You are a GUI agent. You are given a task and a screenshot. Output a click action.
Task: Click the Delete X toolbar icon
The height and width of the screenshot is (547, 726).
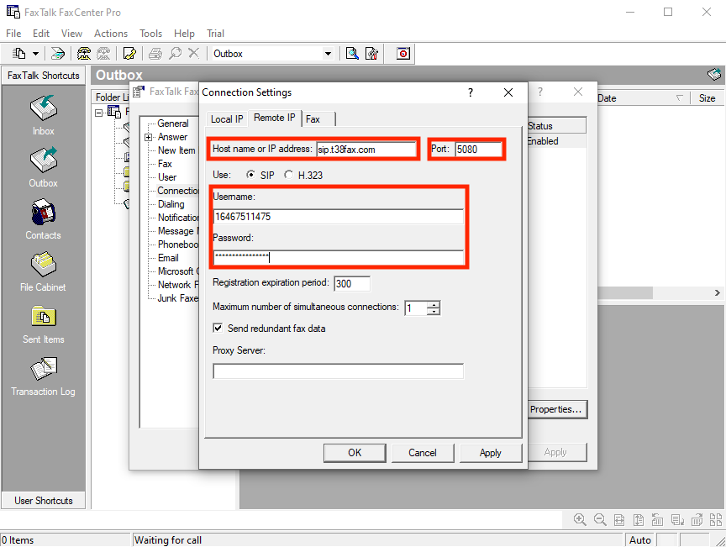(x=193, y=54)
